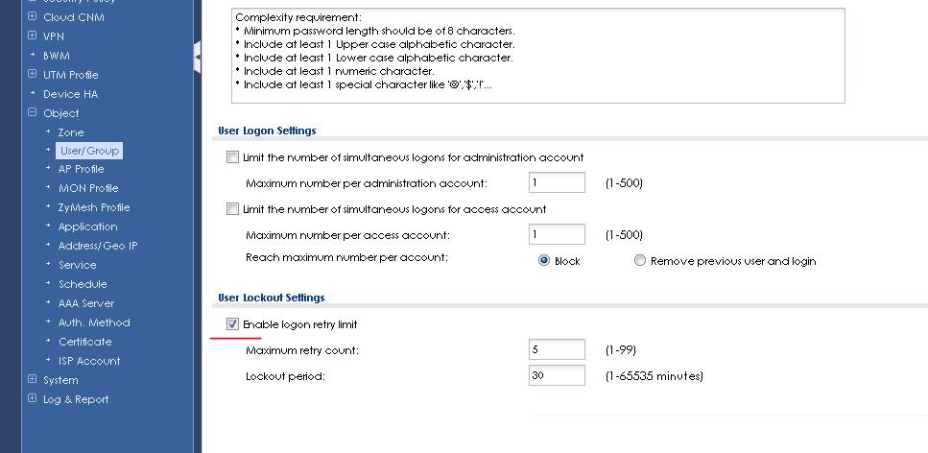928x453 pixels.
Task: Expand the System menu plus icon
Action: pyautogui.click(x=33, y=380)
